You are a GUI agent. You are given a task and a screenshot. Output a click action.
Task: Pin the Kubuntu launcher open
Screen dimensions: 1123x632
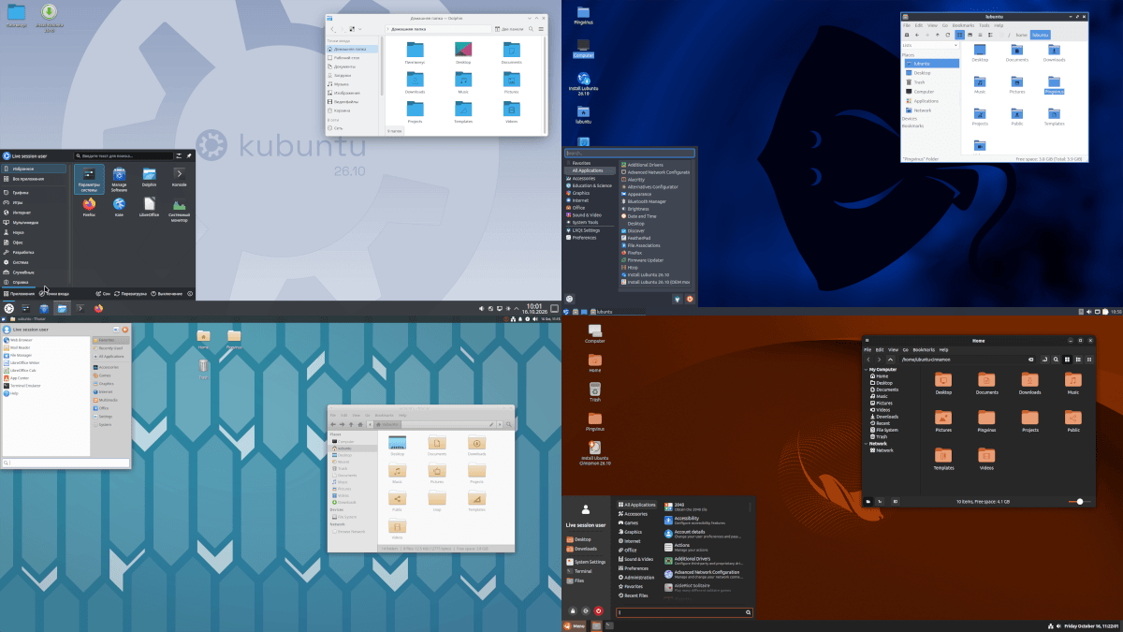(x=188, y=155)
